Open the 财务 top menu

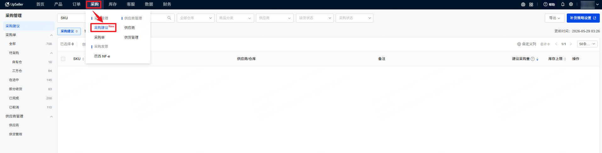pyautogui.click(x=167, y=4)
